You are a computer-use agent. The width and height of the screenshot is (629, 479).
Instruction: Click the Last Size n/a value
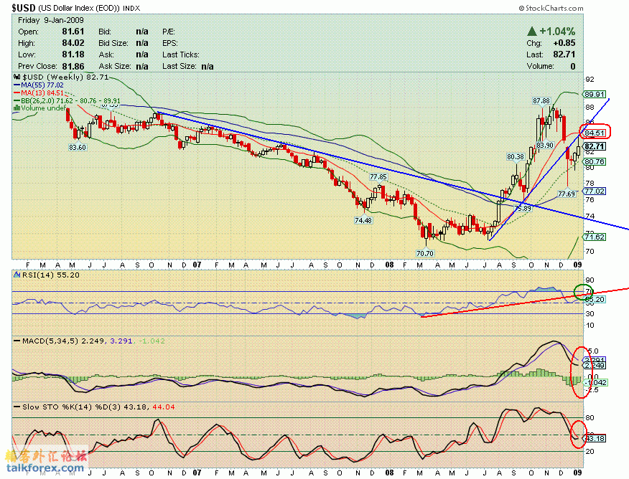point(208,66)
